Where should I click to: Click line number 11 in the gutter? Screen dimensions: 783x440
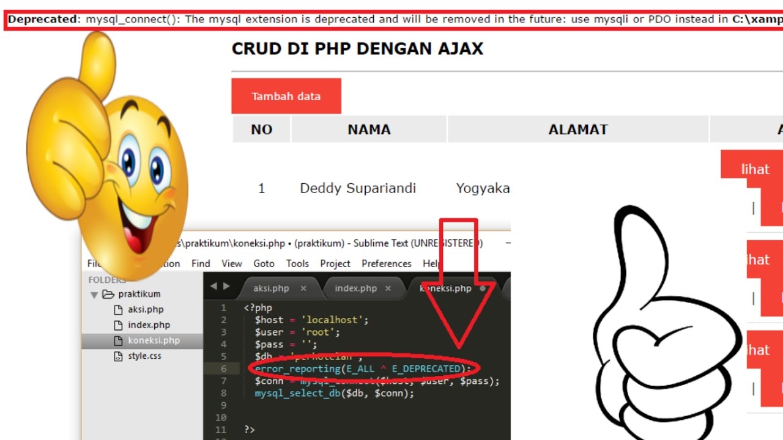[x=221, y=430]
